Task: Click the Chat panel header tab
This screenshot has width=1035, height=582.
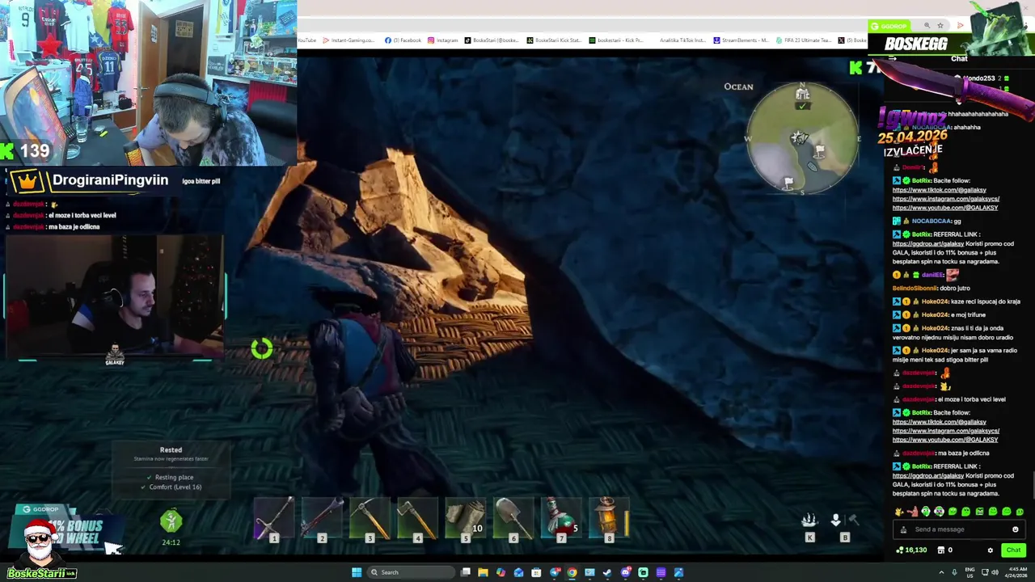Action: tap(959, 58)
